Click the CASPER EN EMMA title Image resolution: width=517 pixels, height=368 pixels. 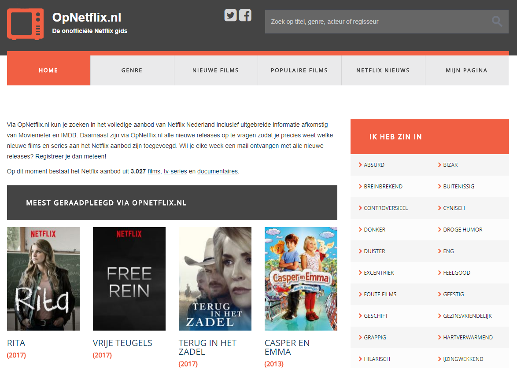[287, 347]
